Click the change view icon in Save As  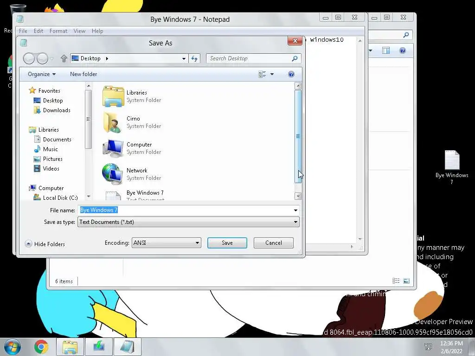(x=262, y=74)
